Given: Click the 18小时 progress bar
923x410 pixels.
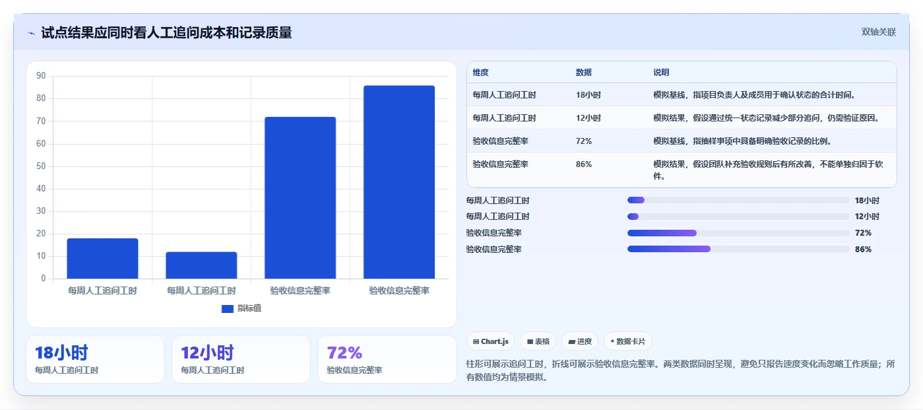Looking at the screenshot, I should click(738, 200).
